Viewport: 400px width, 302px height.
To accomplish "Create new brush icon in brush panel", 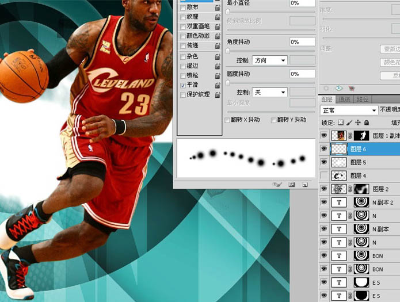I will (x=305, y=185).
